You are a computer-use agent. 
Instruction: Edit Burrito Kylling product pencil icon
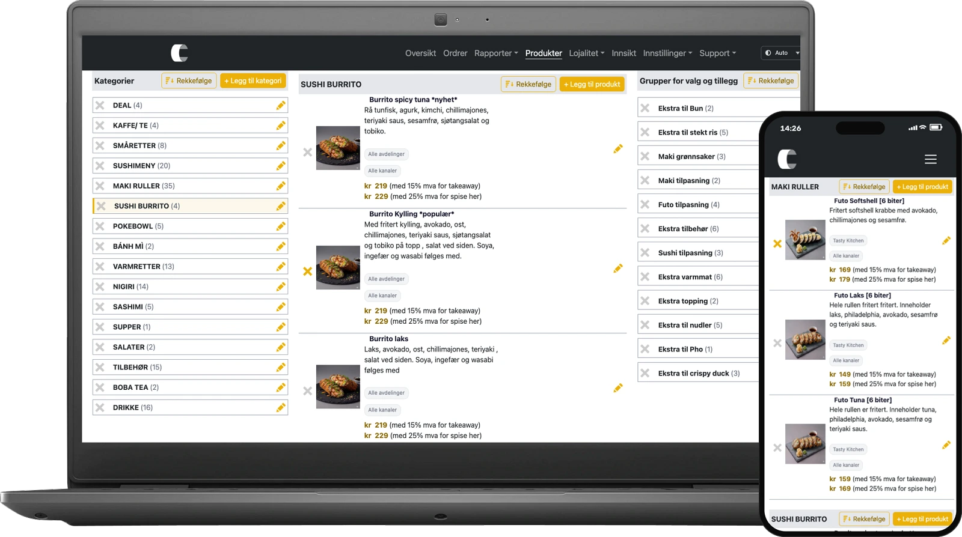(618, 268)
